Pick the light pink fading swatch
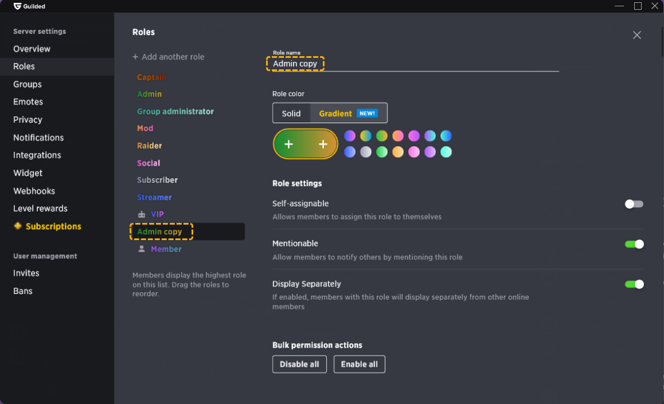The image size is (664, 404). coord(414,152)
